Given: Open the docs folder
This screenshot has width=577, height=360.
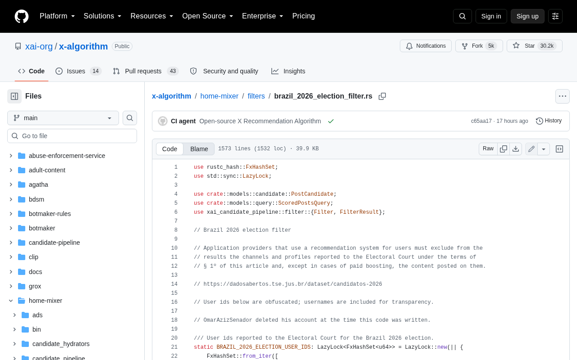Looking at the screenshot, I should 35,272.
